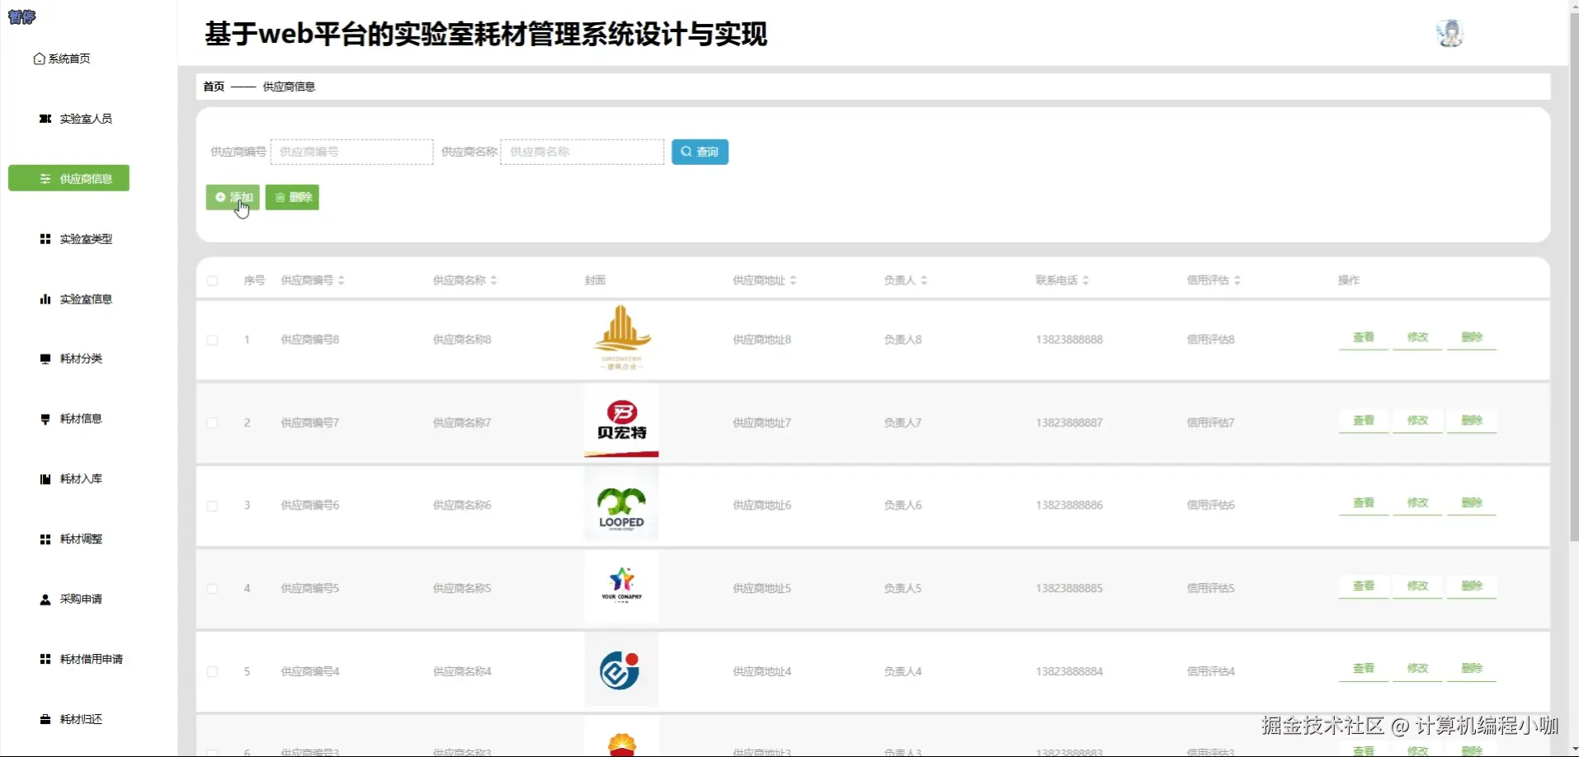Viewport: 1579px width, 757px height.
Task: Sort the table by 负责人 column
Action: pyautogui.click(x=924, y=280)
